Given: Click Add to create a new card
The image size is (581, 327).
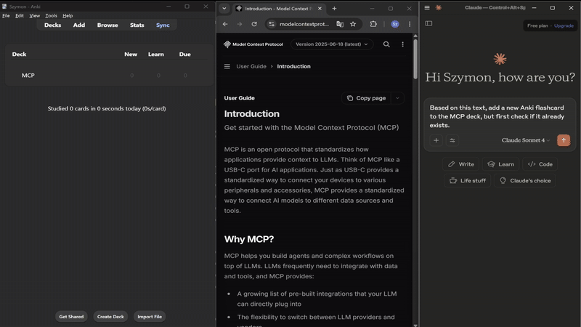Looking at the screenshot, I should click(x=79, y=25).
